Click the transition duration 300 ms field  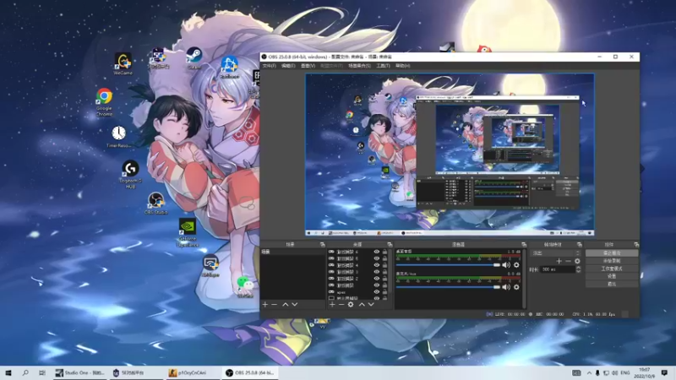coord(558,269)
